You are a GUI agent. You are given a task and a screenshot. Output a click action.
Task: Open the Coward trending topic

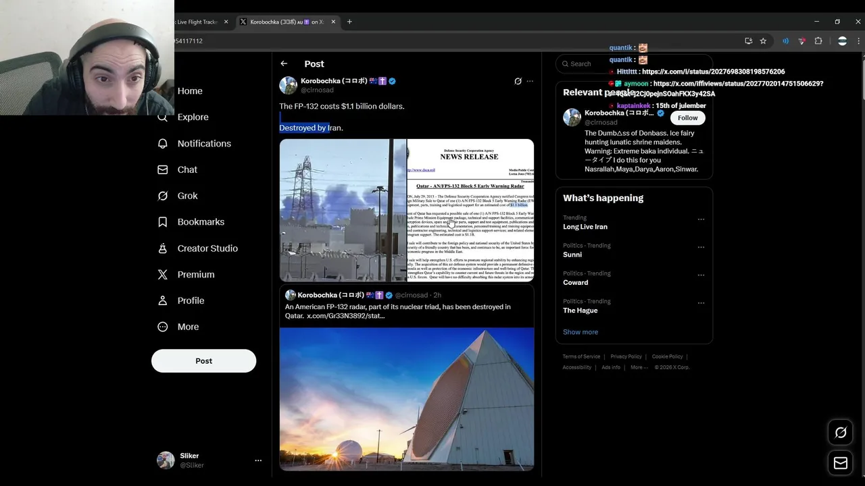(576, 282)
